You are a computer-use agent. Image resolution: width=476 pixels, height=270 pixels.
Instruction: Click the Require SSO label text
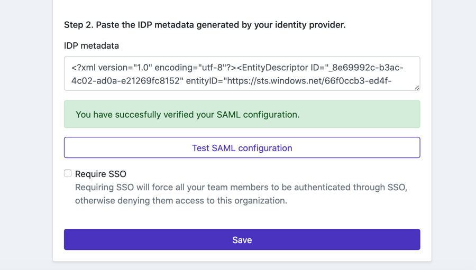[x=100, y=174]
